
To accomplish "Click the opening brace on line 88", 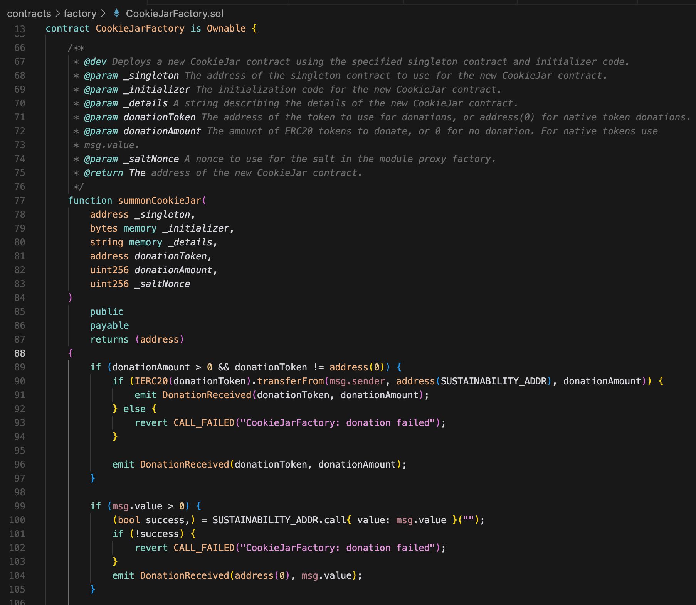I will pyautogui.click(x=71, y=353).
